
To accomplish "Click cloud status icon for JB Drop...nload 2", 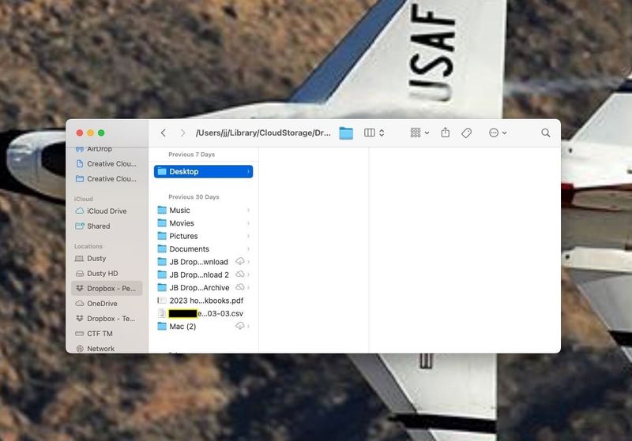I will click(x=240, y=274).
